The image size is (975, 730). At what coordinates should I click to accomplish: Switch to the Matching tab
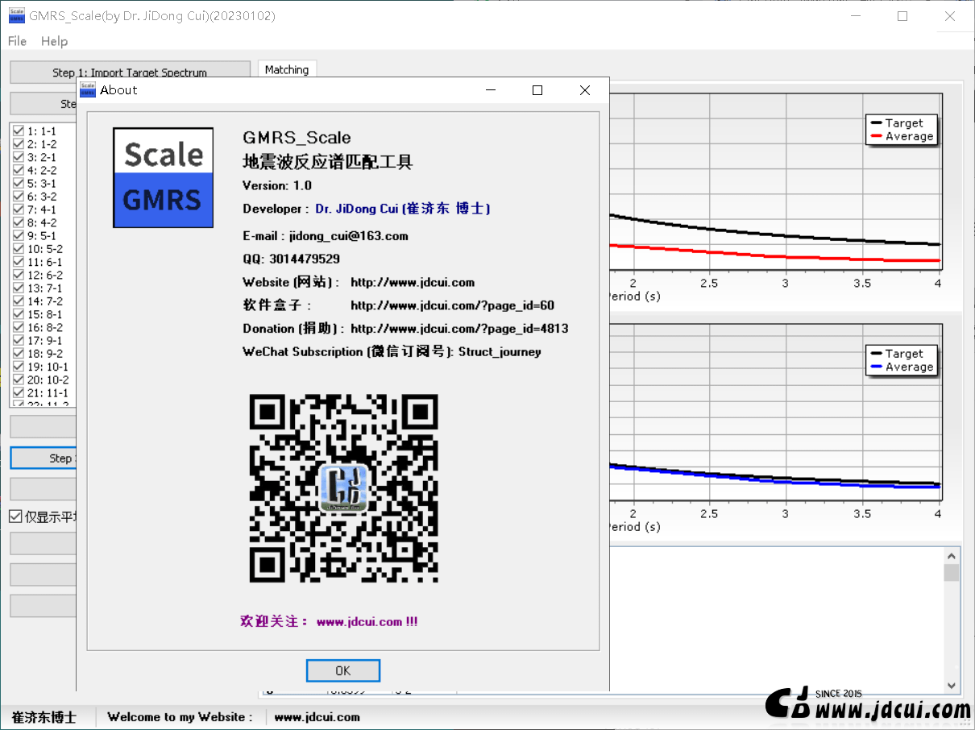click(287, 70)
